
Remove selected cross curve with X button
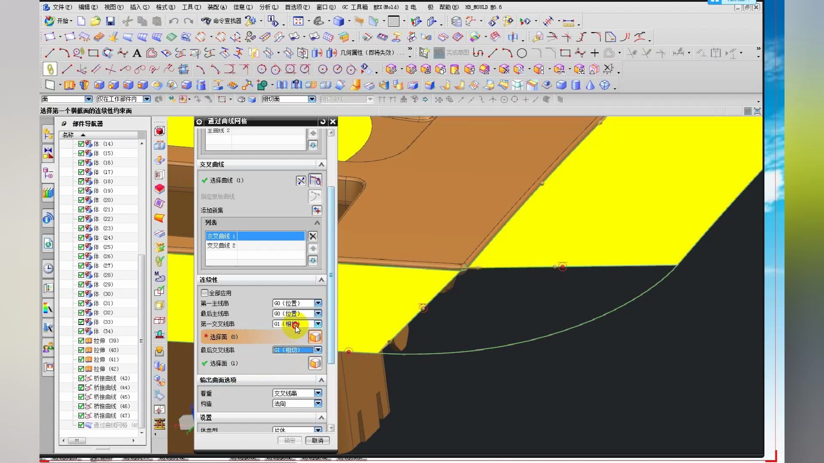point(313,236)
